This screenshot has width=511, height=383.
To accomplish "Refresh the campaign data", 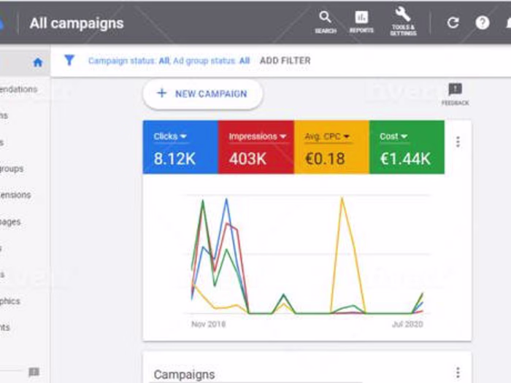I will [x=453, y=23].
